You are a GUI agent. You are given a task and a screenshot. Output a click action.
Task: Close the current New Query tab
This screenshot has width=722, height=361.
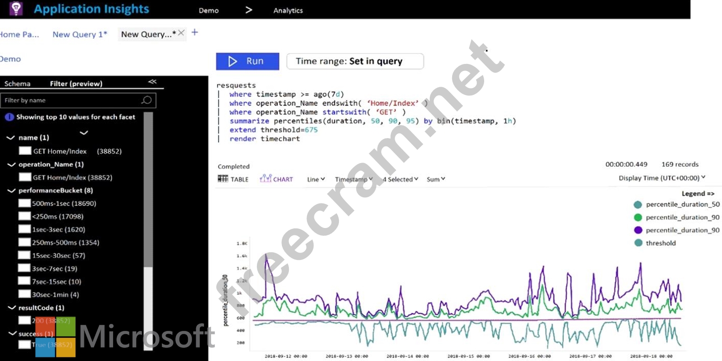(x=181, y=33)
